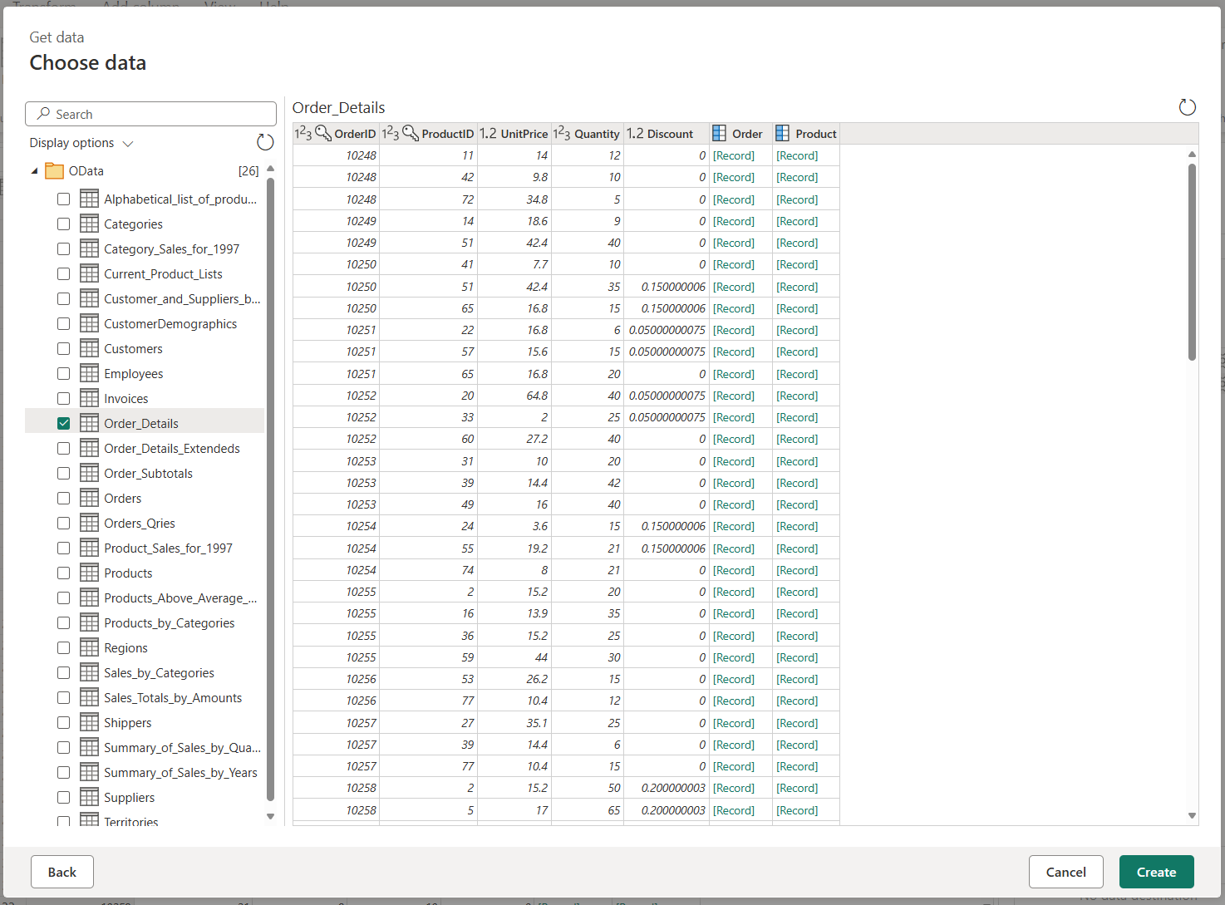Select Order_Details_Extendeds in the tree
The width and height of the screenshot is (1225, 905).
click(172, 448)
